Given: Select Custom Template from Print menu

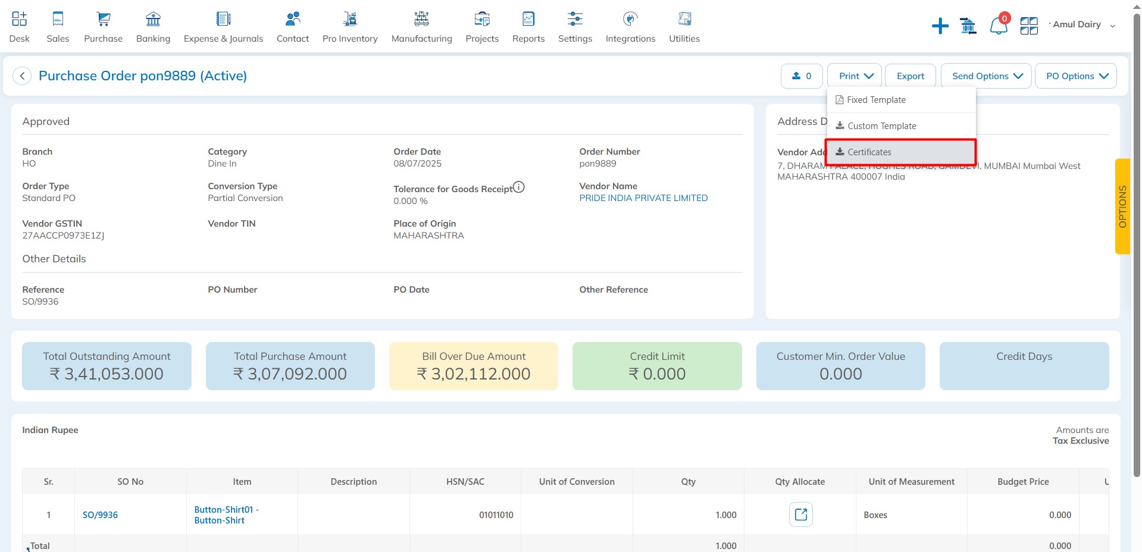Looking at the screenshot, I should [x=901, y=126].
